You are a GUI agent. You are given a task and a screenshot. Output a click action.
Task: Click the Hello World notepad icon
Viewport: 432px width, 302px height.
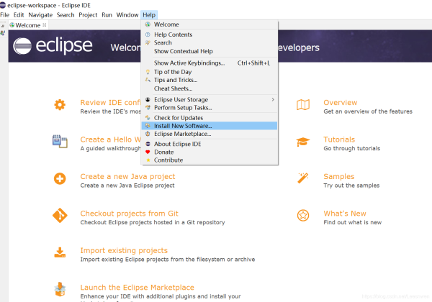click(60, 142)
